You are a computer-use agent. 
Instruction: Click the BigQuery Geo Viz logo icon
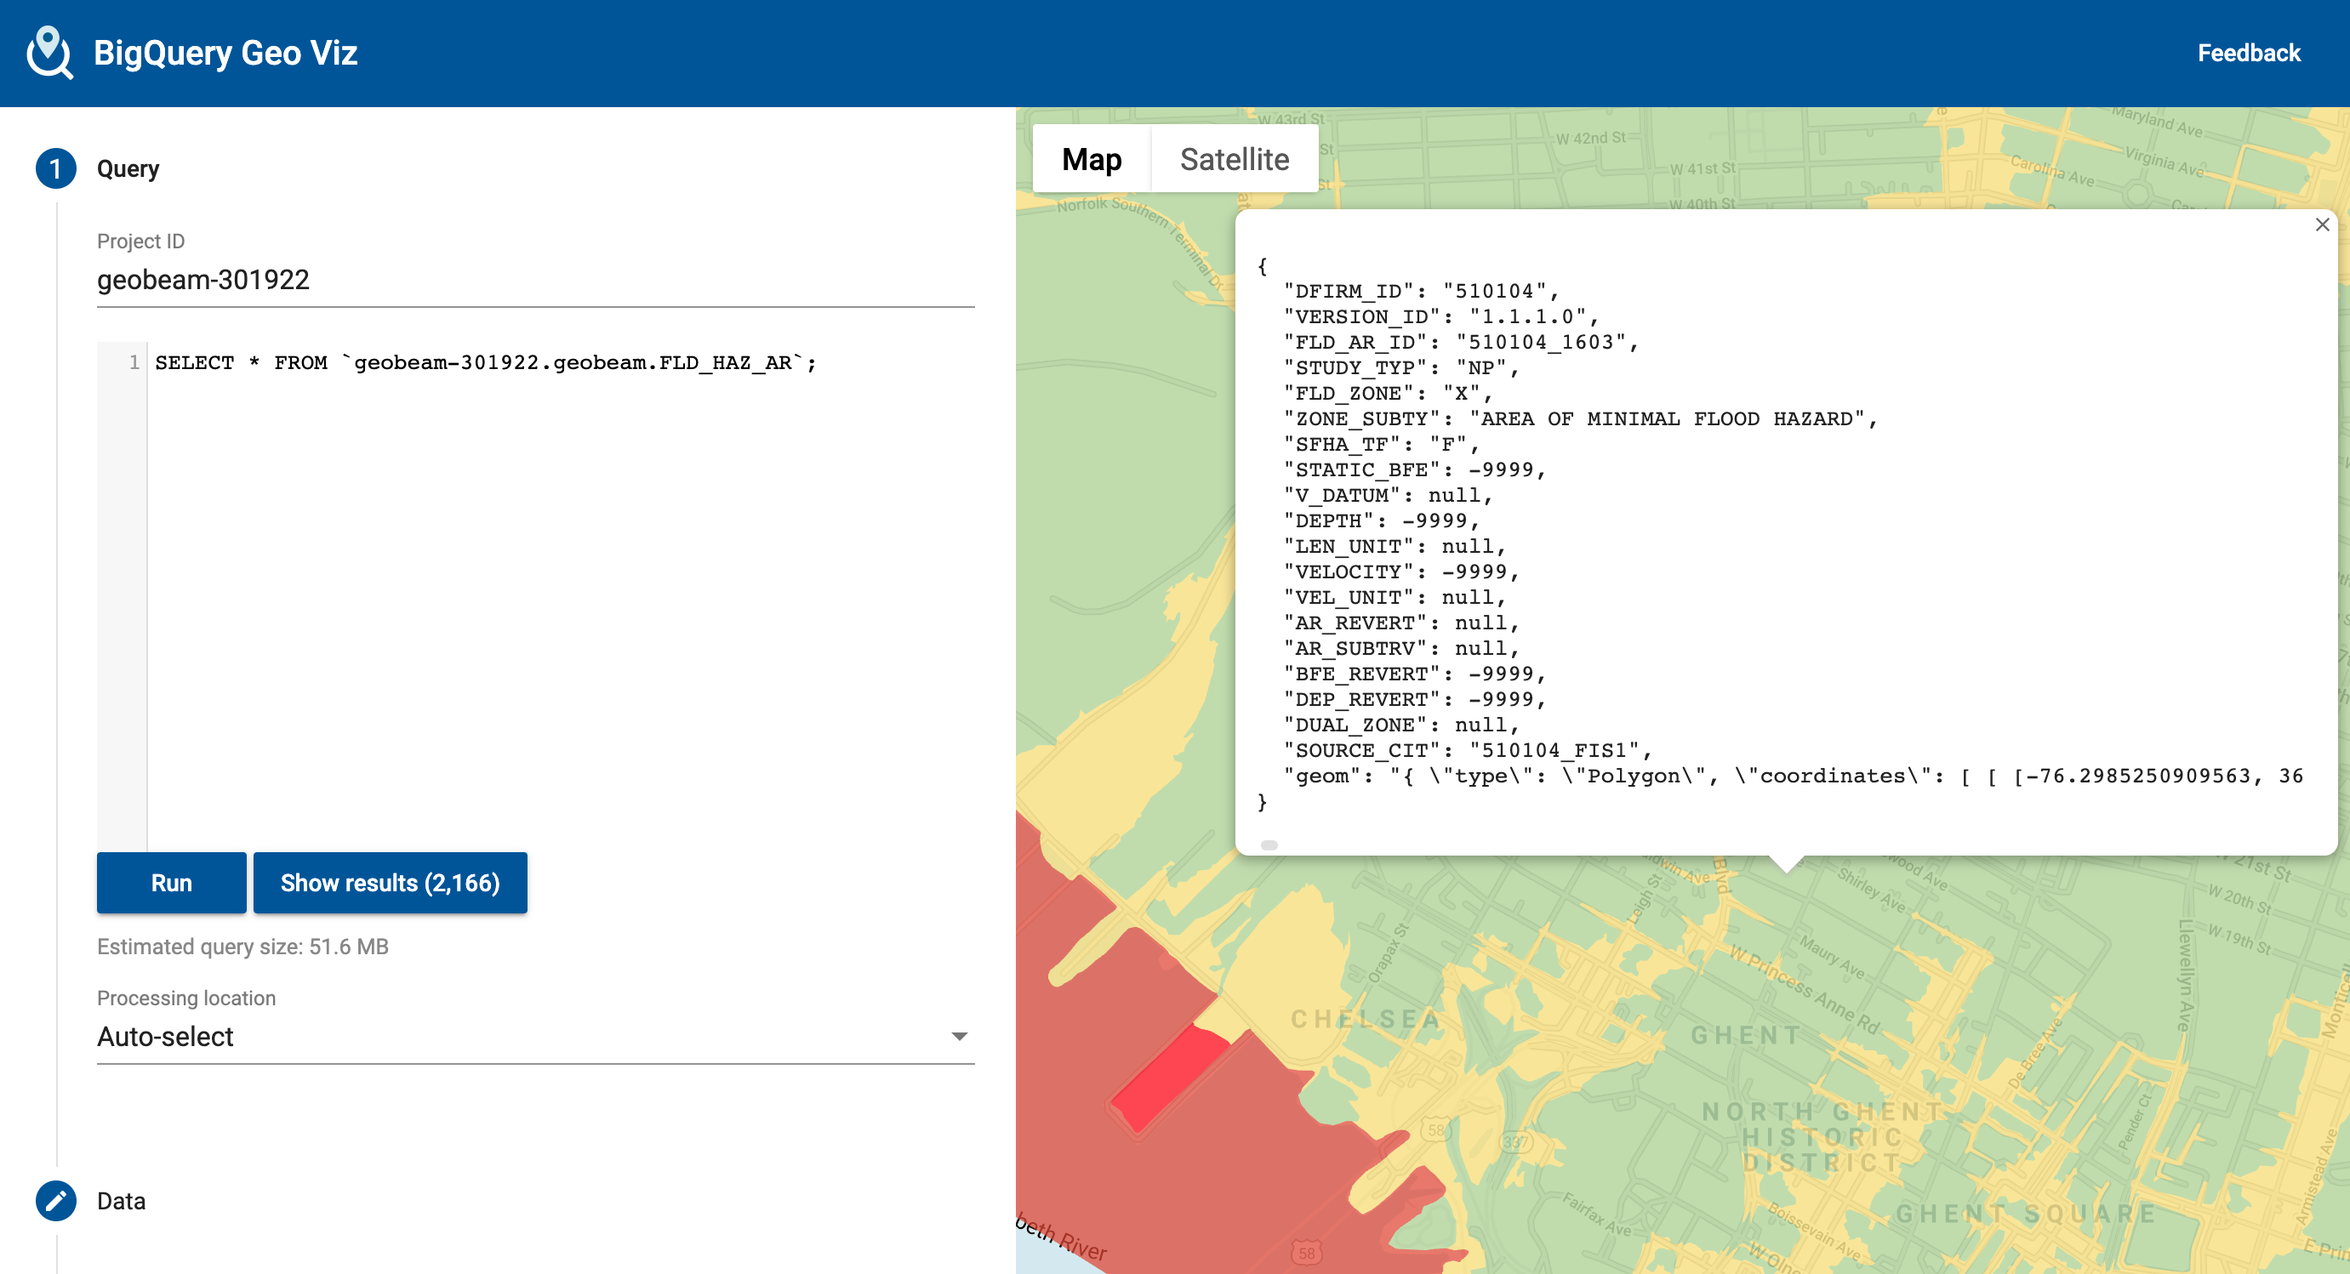pyautogui.click(x=49, y=52)
